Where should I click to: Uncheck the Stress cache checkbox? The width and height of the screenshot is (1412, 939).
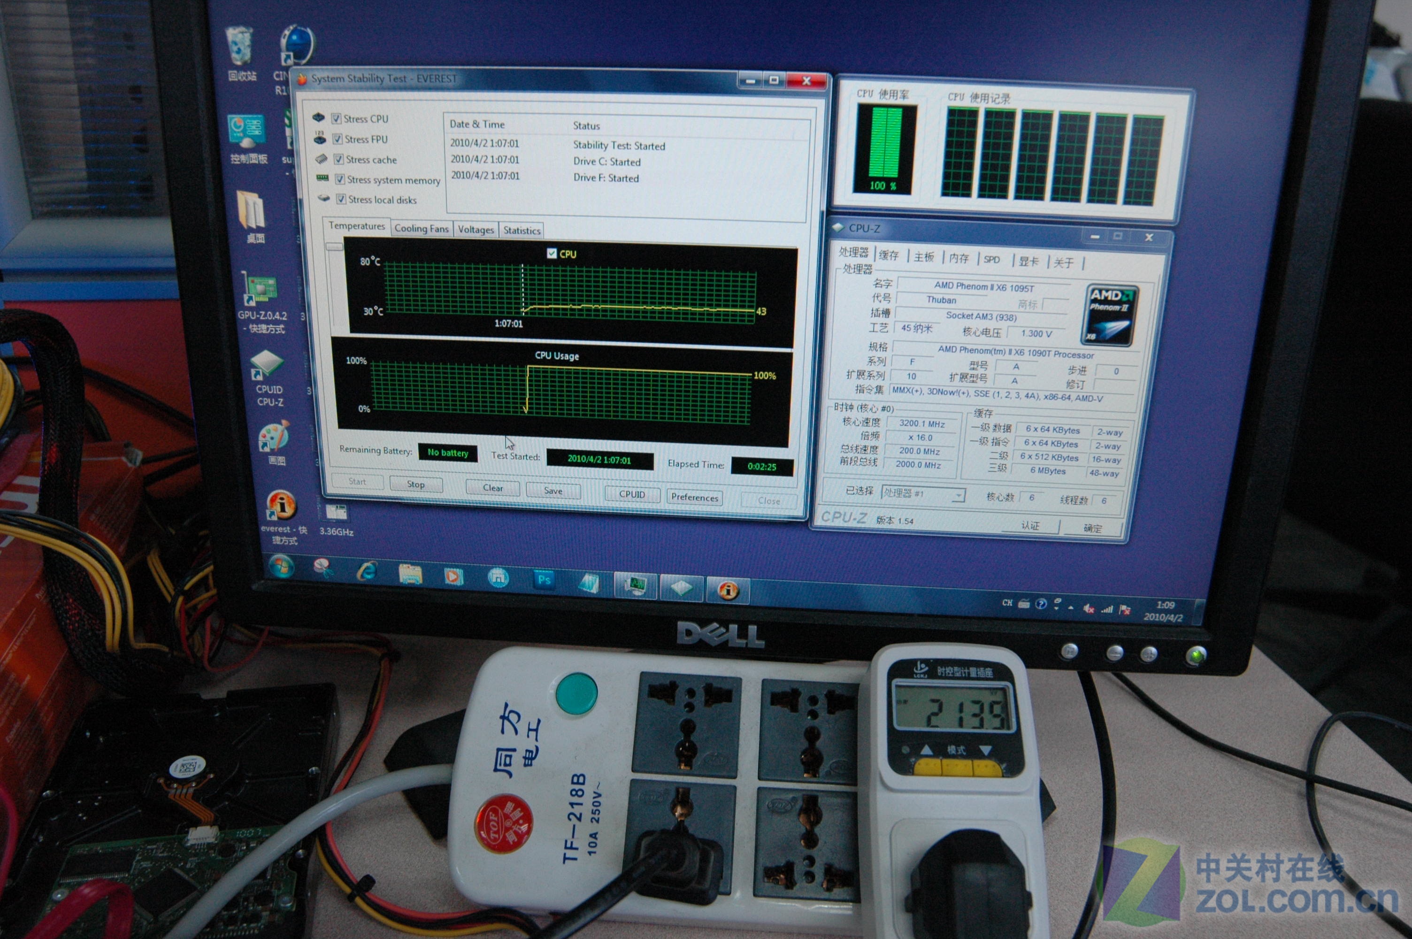point(339,159)
